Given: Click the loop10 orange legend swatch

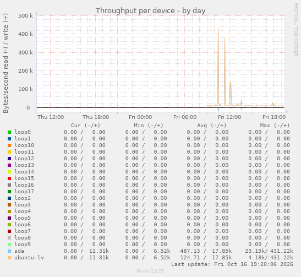Looking at the screenshot, I should click(9, 145).
